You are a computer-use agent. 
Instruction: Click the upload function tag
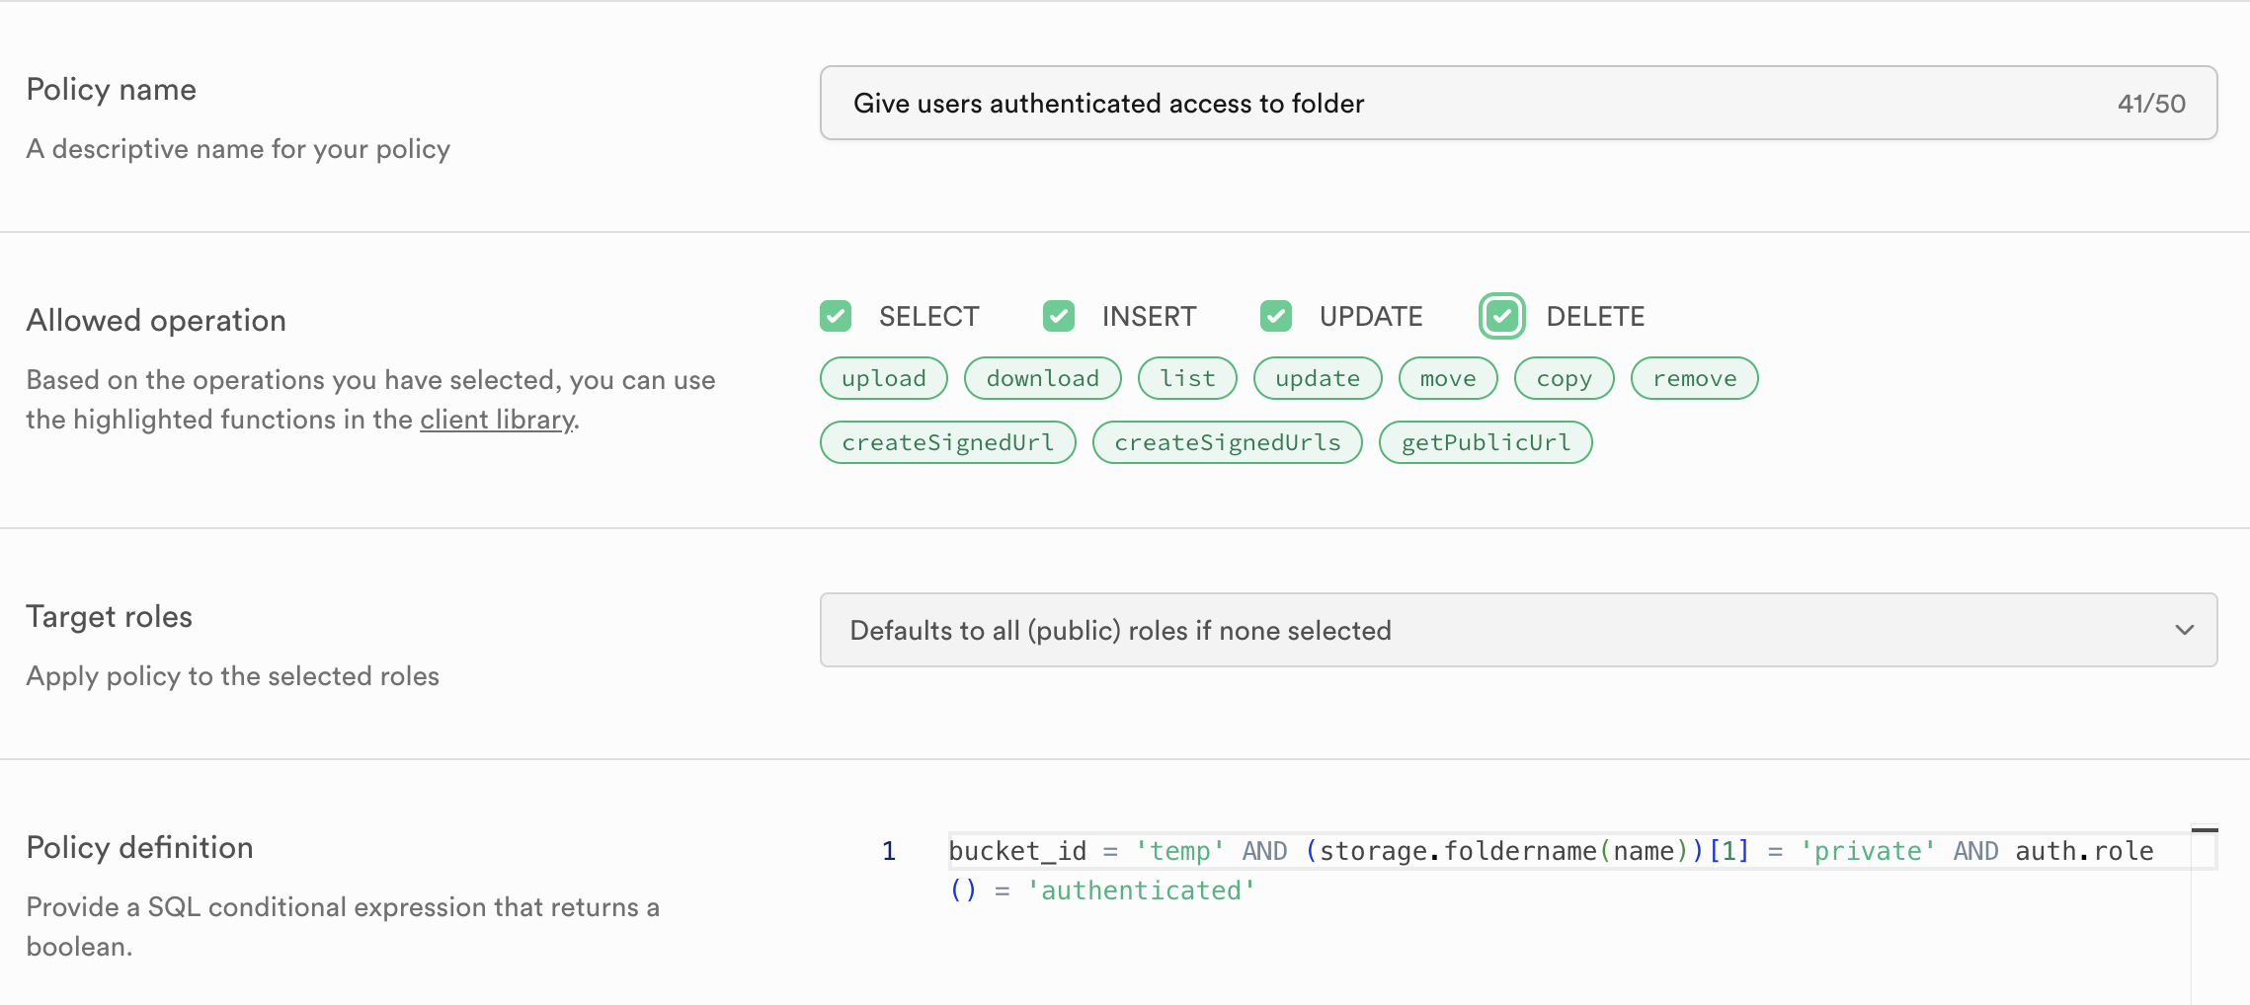click(x=883, y=378)
